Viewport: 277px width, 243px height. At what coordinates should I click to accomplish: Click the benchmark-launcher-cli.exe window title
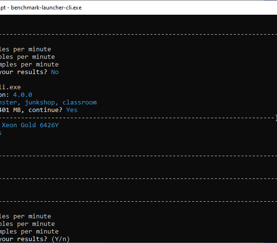coord(41,8)
